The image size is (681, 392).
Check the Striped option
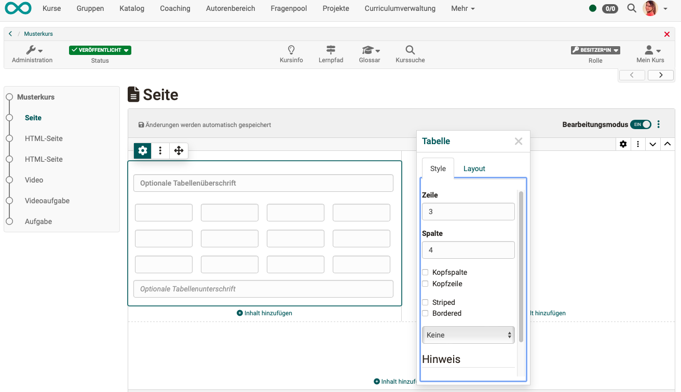[425, 302]
